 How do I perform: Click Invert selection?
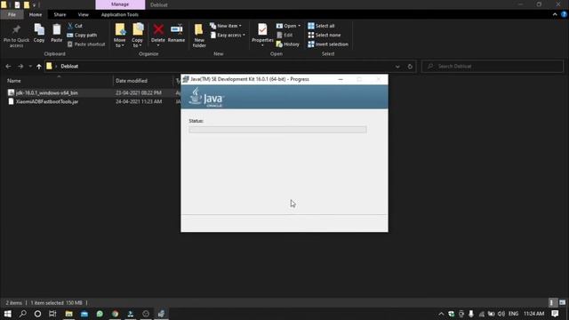328,44
